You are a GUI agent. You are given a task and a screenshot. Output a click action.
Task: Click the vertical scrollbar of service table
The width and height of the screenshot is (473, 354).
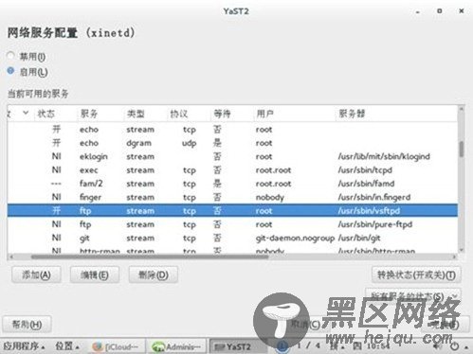[x=462, y=149]
